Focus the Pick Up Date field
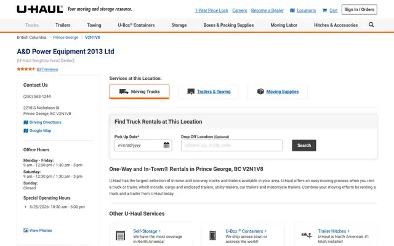The image size is (394, 246). 143,145
